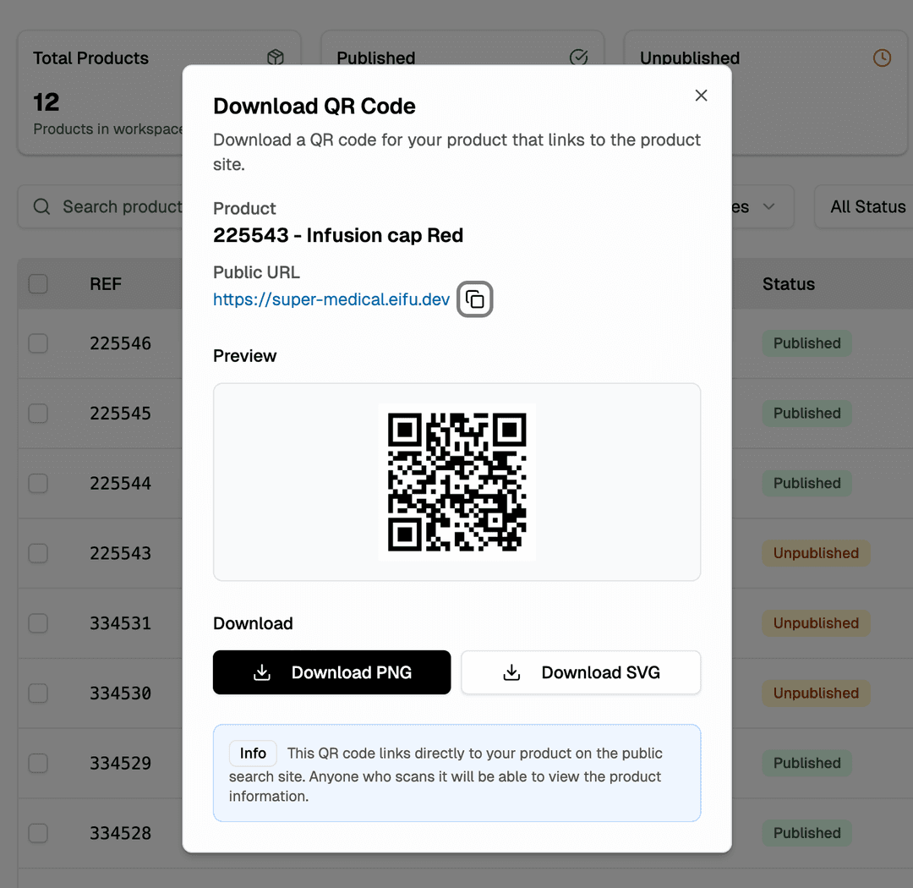Click the package icon on Total Products card
913x888 pixels.
[275, 58]
